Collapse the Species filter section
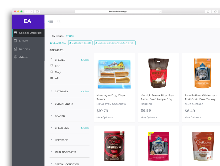 click(x=51, y=59)
